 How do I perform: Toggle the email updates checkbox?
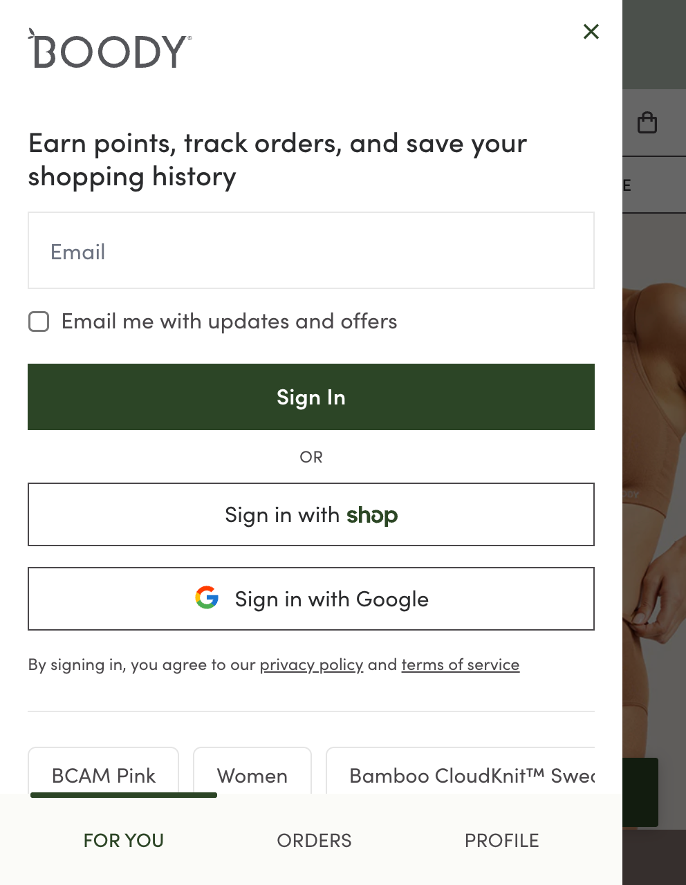(39, 322)
